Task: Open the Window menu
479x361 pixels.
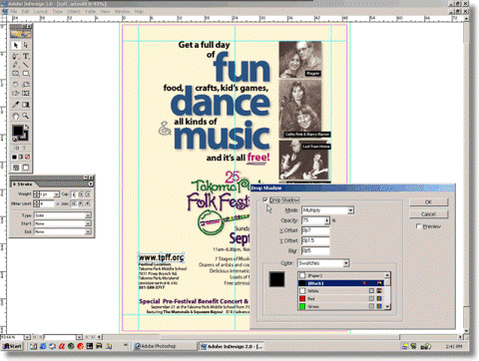Action: coord(122,11)
